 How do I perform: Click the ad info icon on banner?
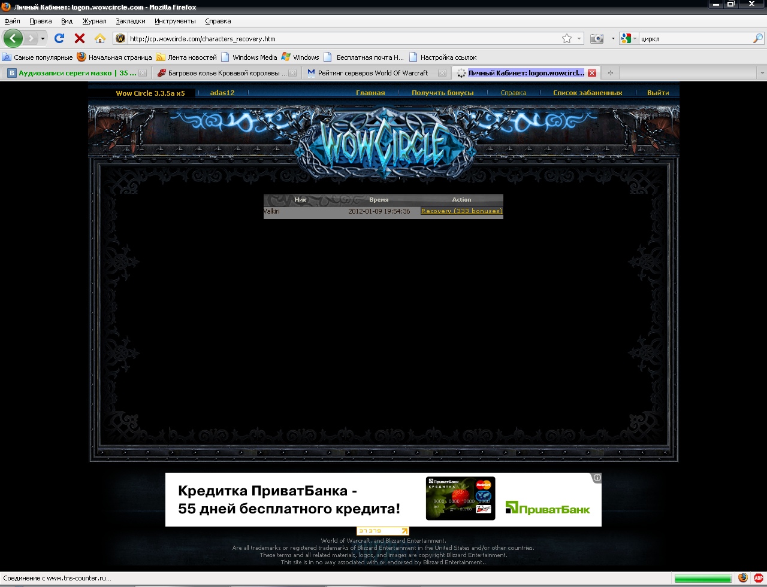click(597, 477)
